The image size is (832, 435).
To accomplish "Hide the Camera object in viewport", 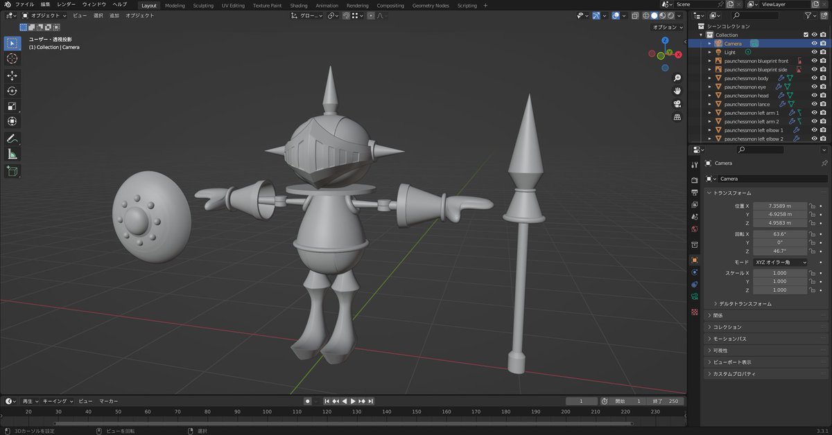I will click(x=815, y=44).
